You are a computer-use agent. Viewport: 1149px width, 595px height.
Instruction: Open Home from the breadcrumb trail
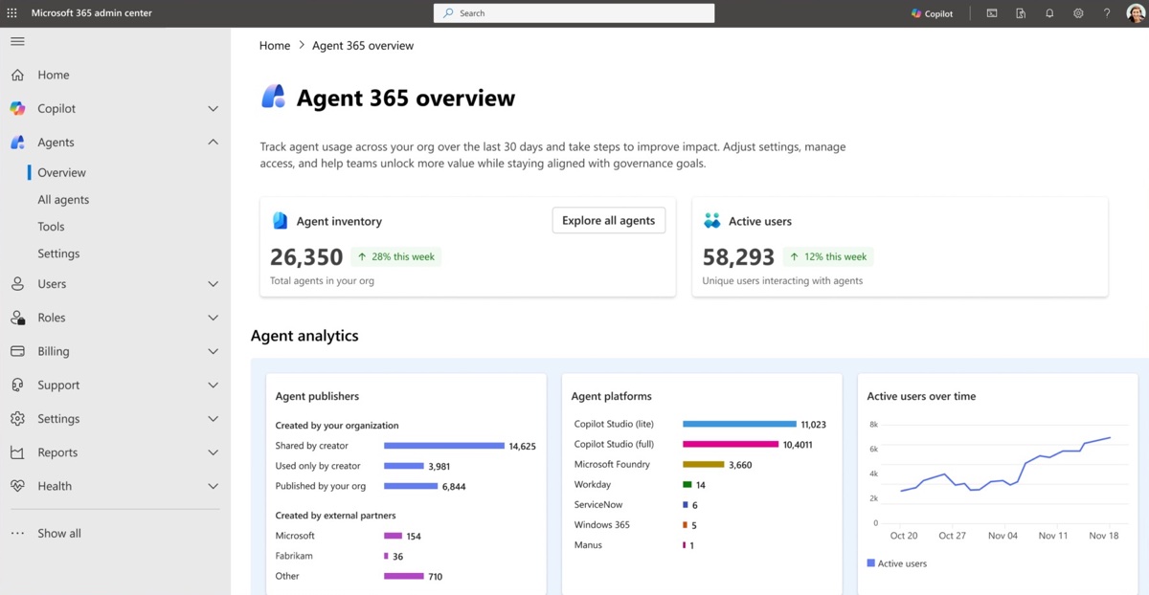coord(275,45)
